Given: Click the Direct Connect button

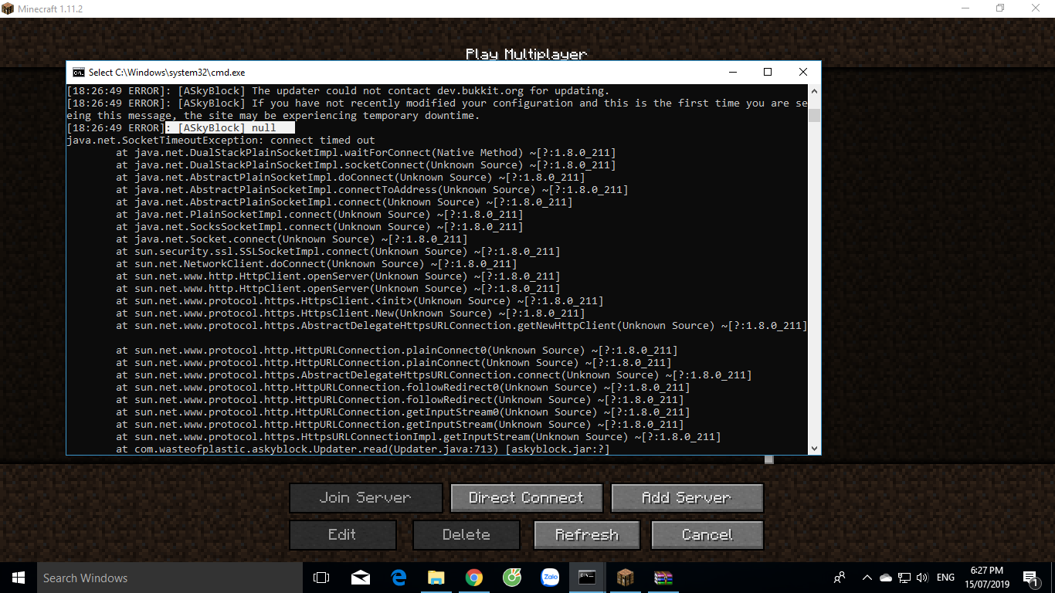Looking at the screenshot, I should coord(526,498).
